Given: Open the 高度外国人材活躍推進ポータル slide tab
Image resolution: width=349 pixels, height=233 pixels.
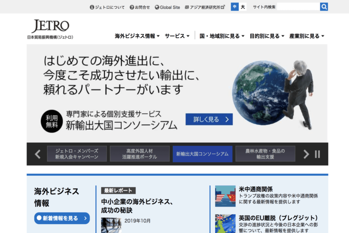Looking at the screenshot, I should [140, 154].
